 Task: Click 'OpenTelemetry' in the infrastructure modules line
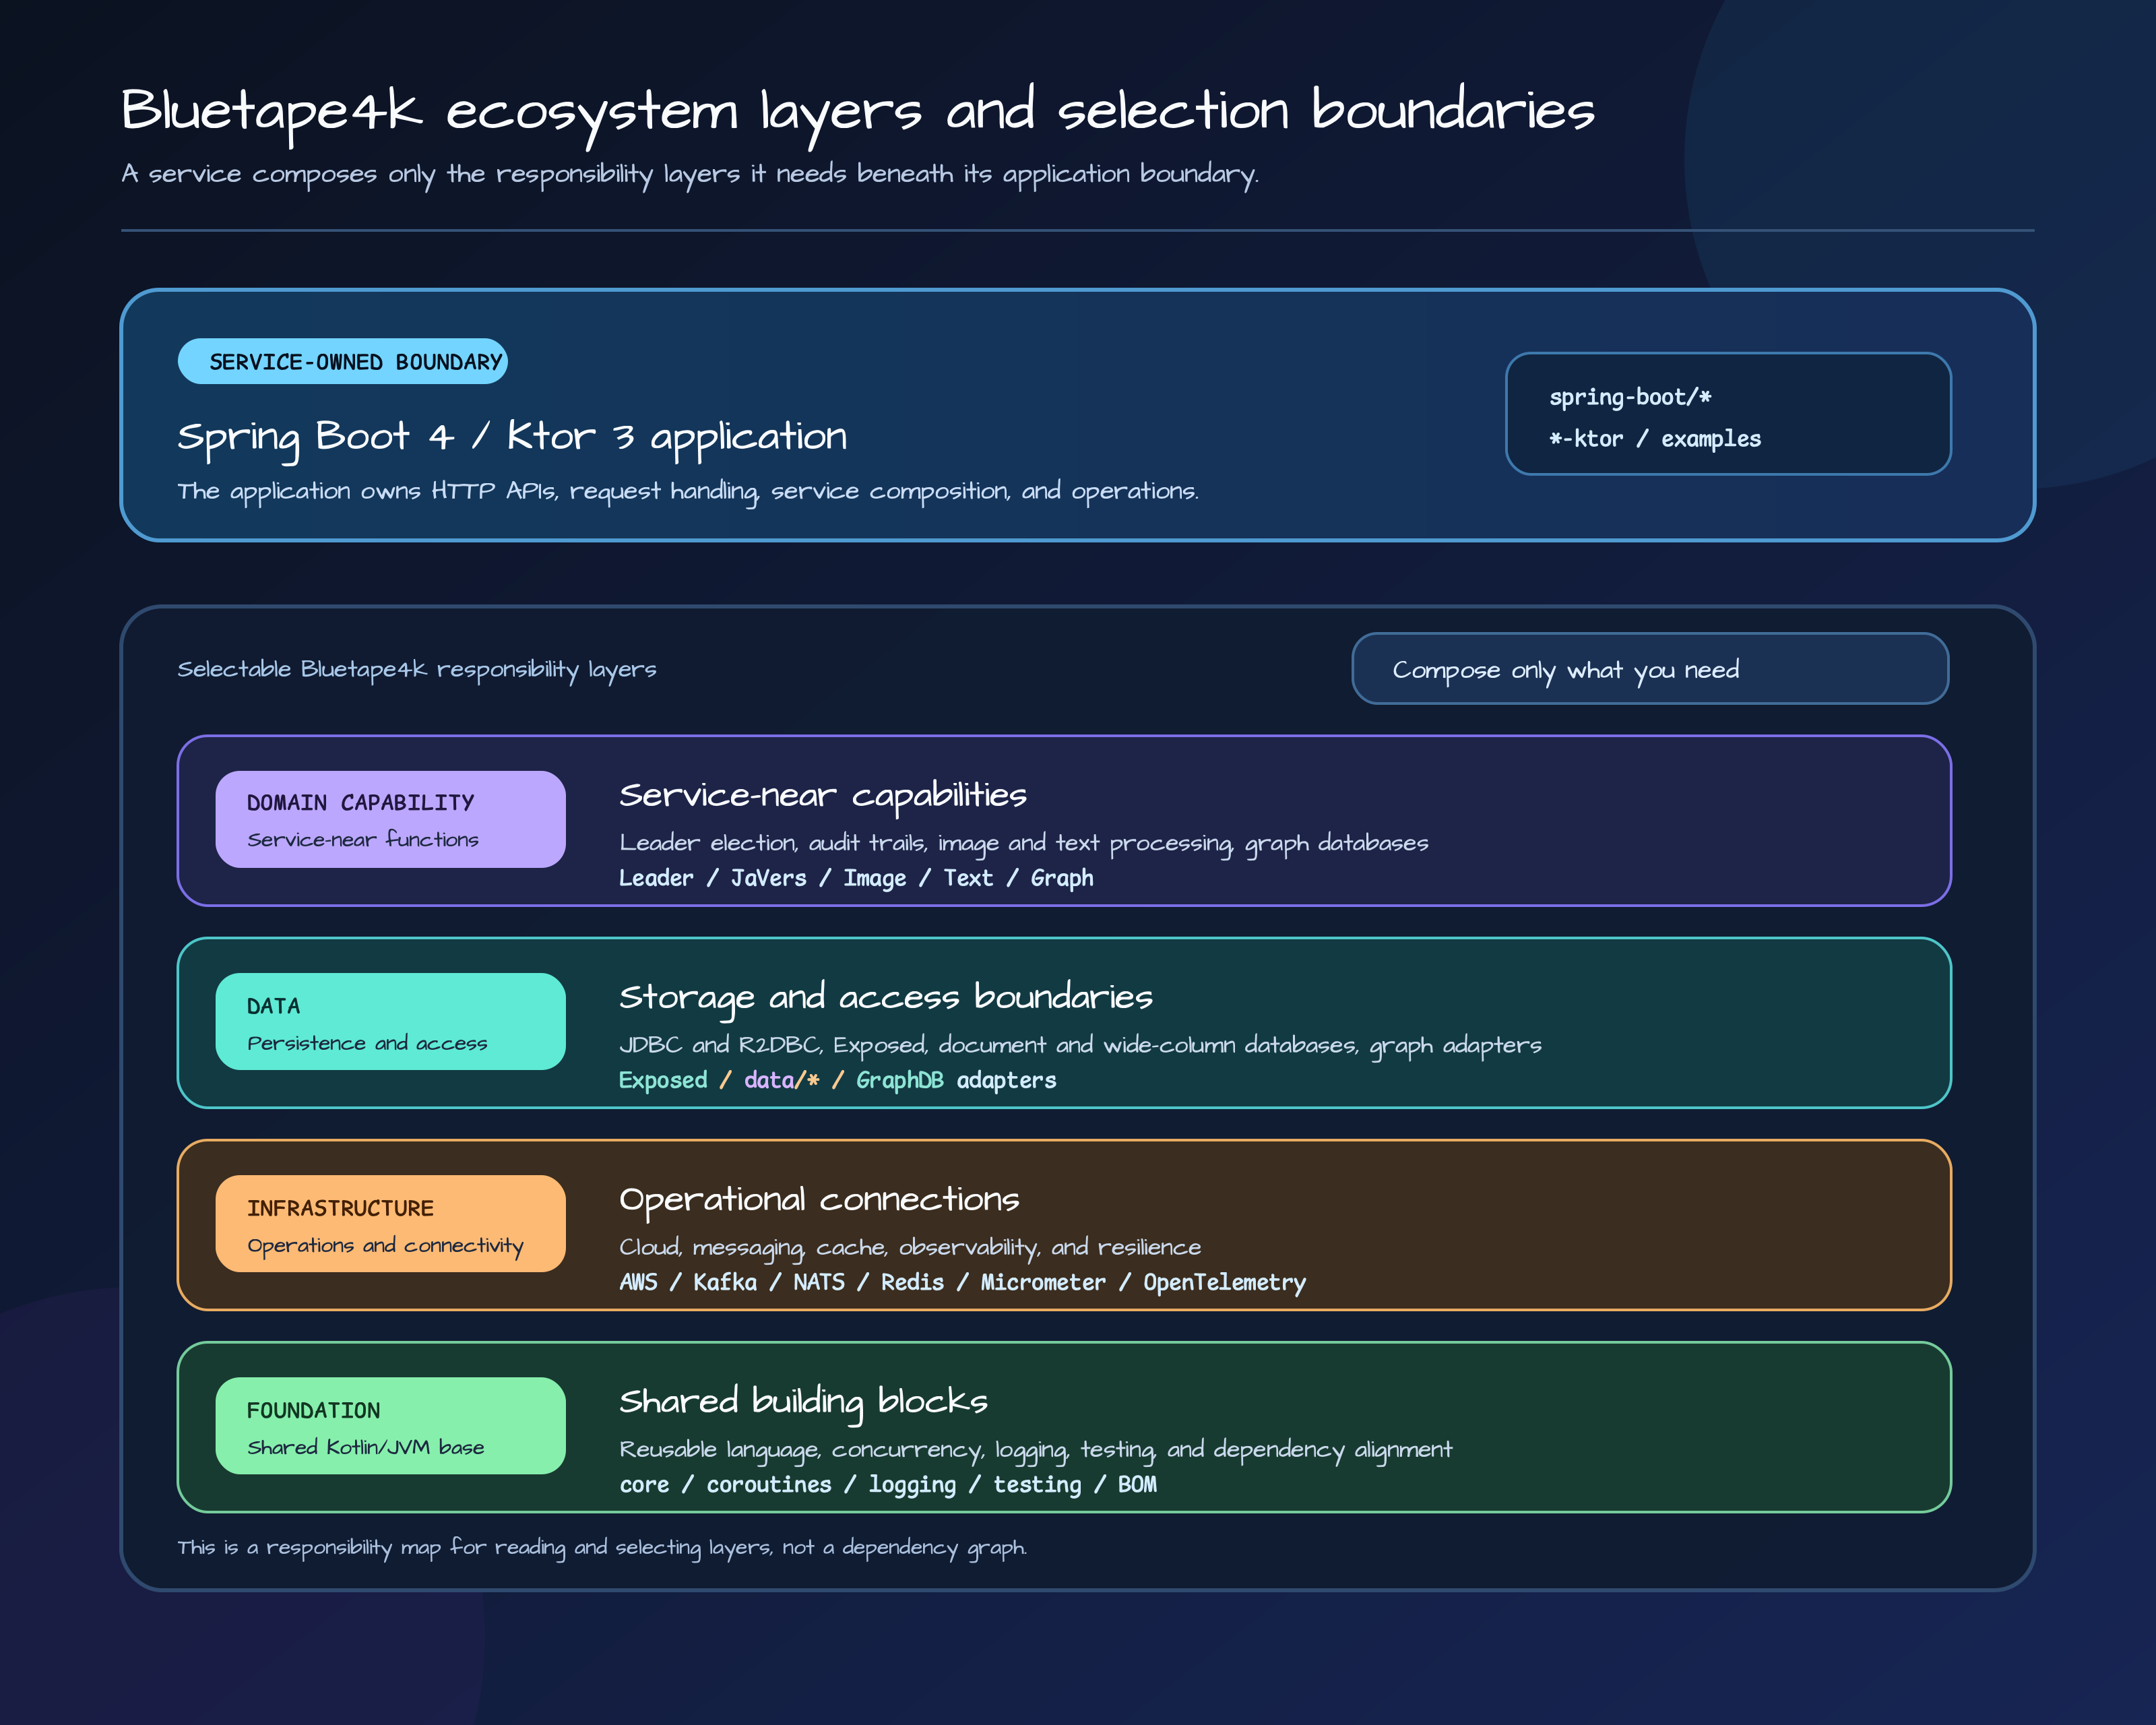coord(1225,1282)
